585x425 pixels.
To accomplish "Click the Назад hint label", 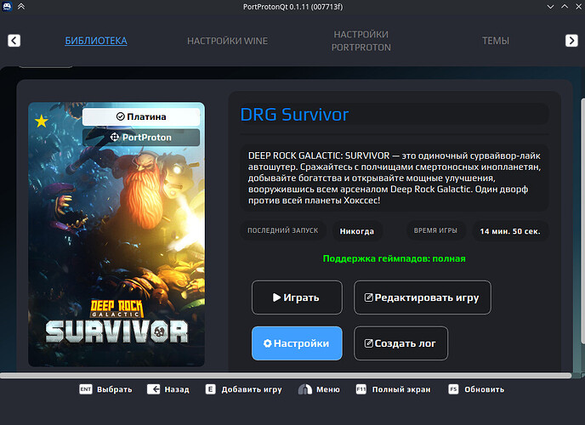I will coord(177,389).
